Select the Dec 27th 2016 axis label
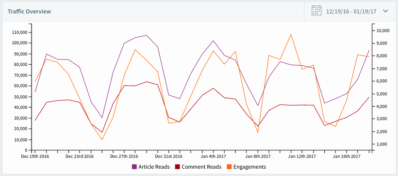The height and width of the screenshot is (176, 398). pyautogui.click(x=124, y=156)
